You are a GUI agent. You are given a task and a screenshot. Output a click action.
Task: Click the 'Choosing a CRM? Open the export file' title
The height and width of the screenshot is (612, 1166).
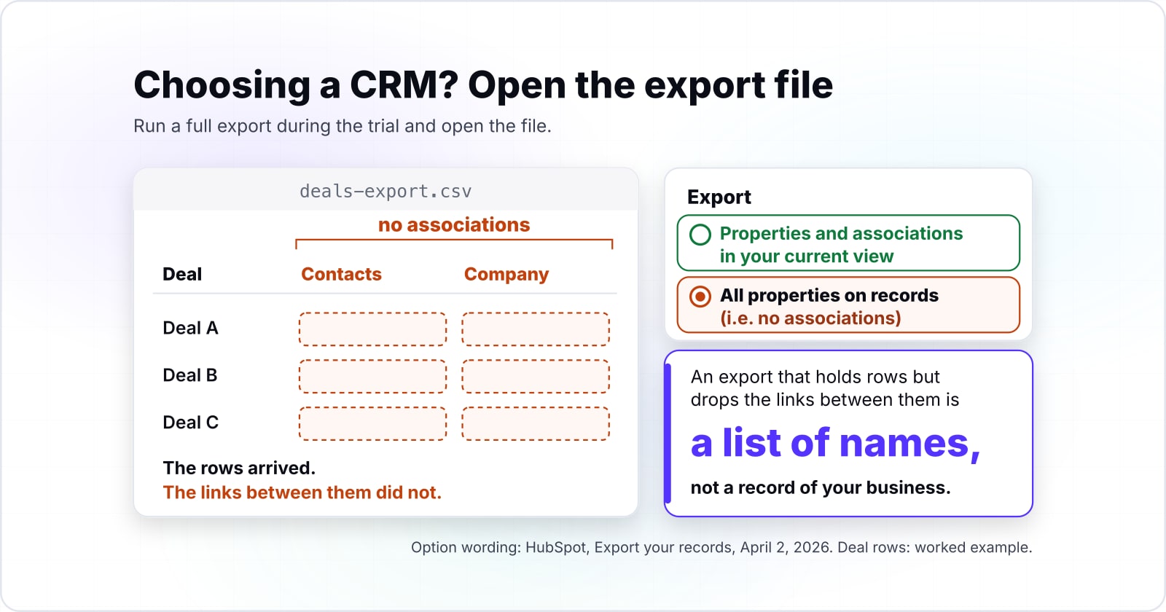pos(483,85)
